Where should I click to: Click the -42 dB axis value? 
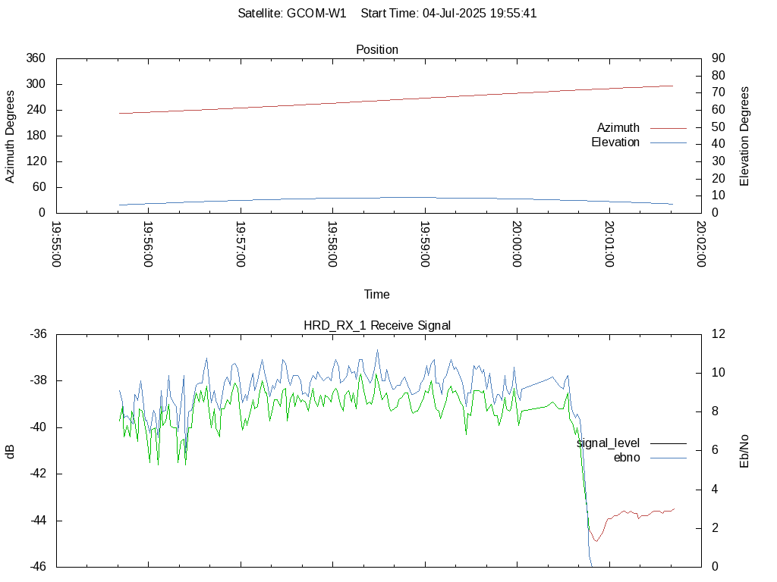click(x=38, y=474)
